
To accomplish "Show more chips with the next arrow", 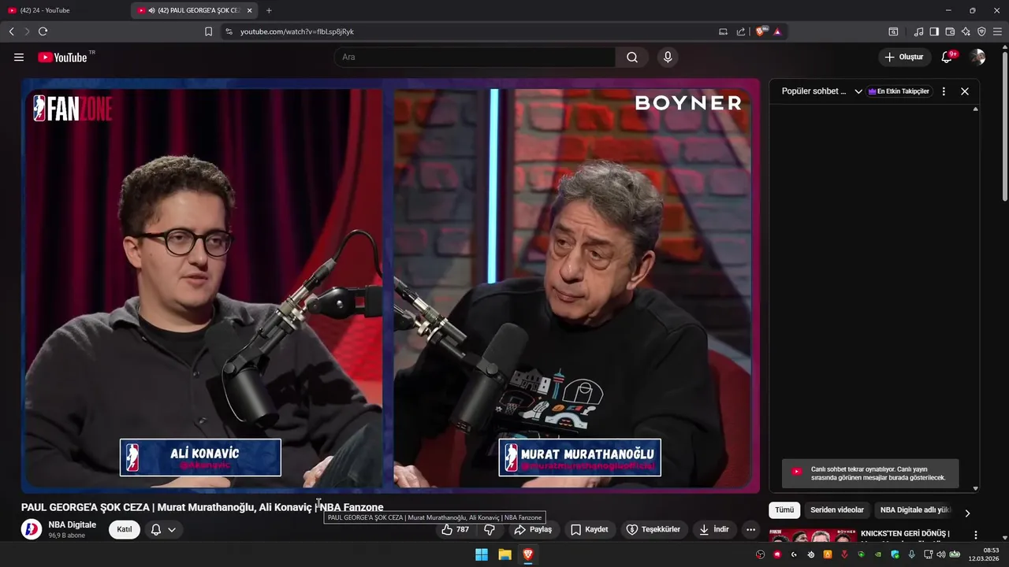I will [967, 513].
